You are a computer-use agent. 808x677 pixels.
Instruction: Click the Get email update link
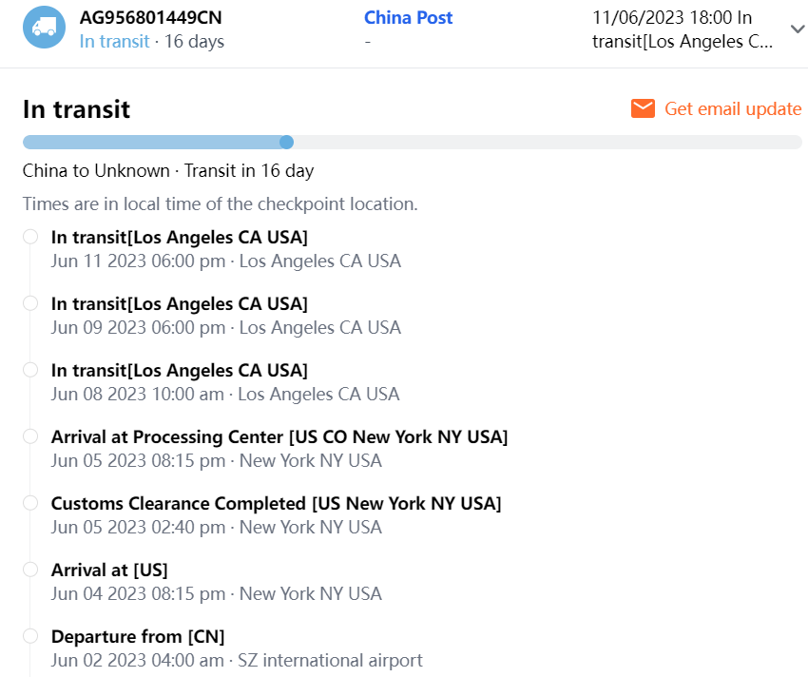point(732,108)
